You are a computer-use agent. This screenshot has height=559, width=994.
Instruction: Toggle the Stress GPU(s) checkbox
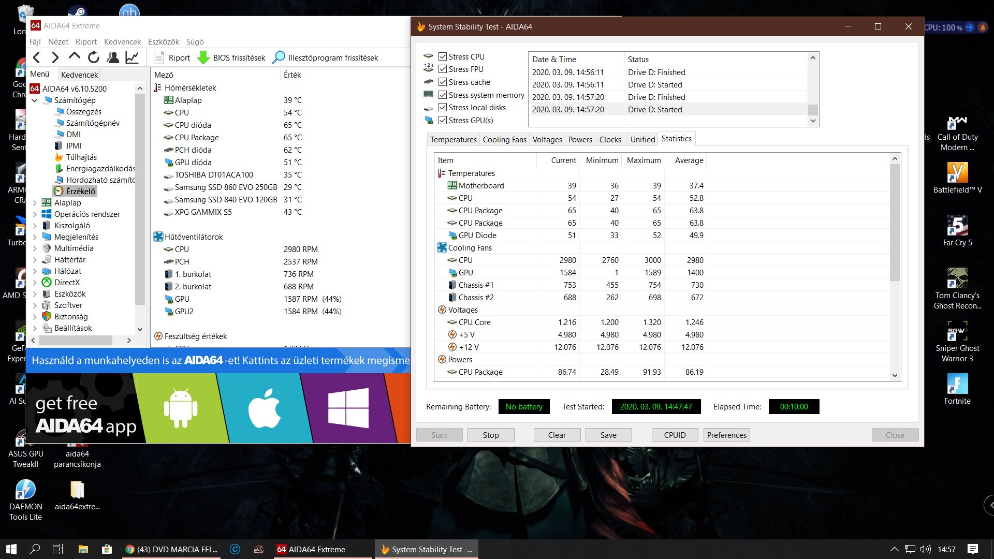tap(443, 120)
